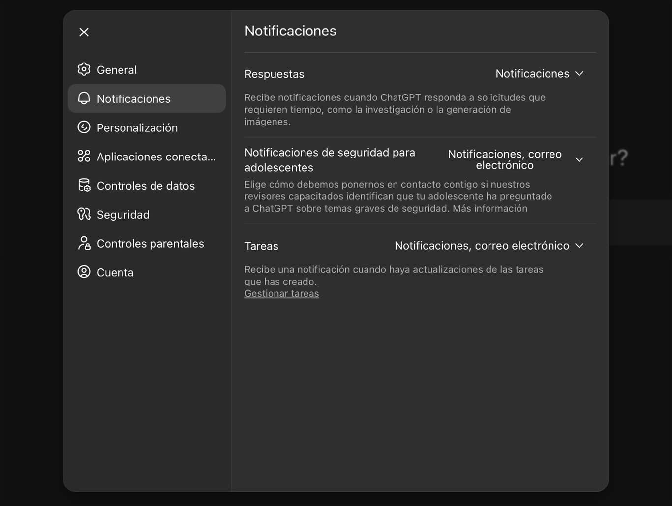Switch to the 'Seguridad' text label
The width and height of the screenshot is (672, 506).
click(x=123, y=215)
